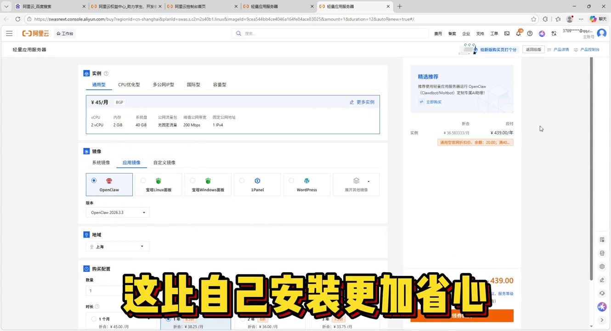Click the 阿里云 logo
The image size is (611, 331).
click(36, 34)
